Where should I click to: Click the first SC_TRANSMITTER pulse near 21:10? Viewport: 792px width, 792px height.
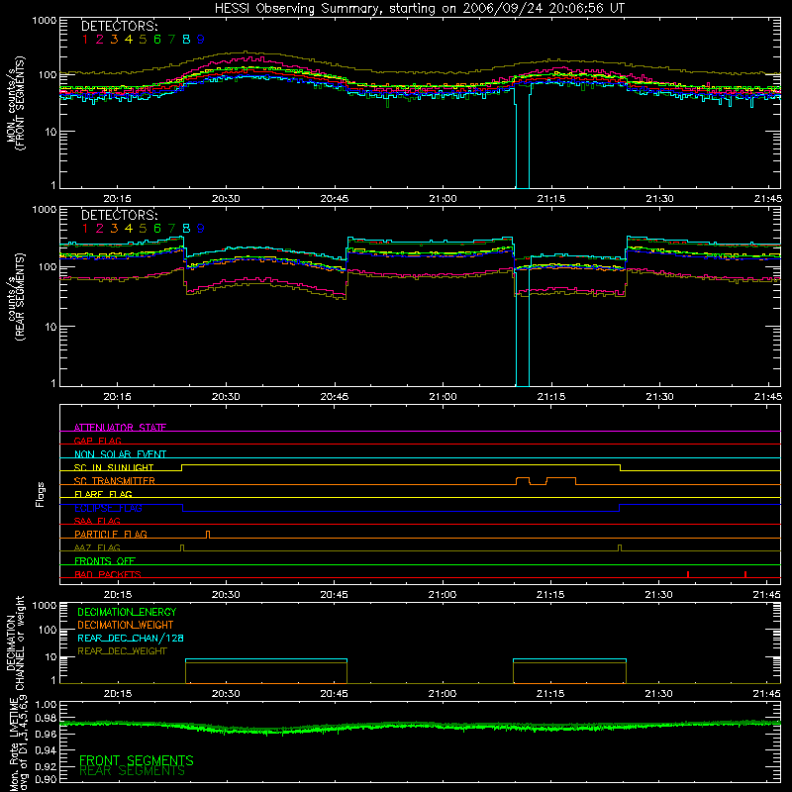(523, 481)
